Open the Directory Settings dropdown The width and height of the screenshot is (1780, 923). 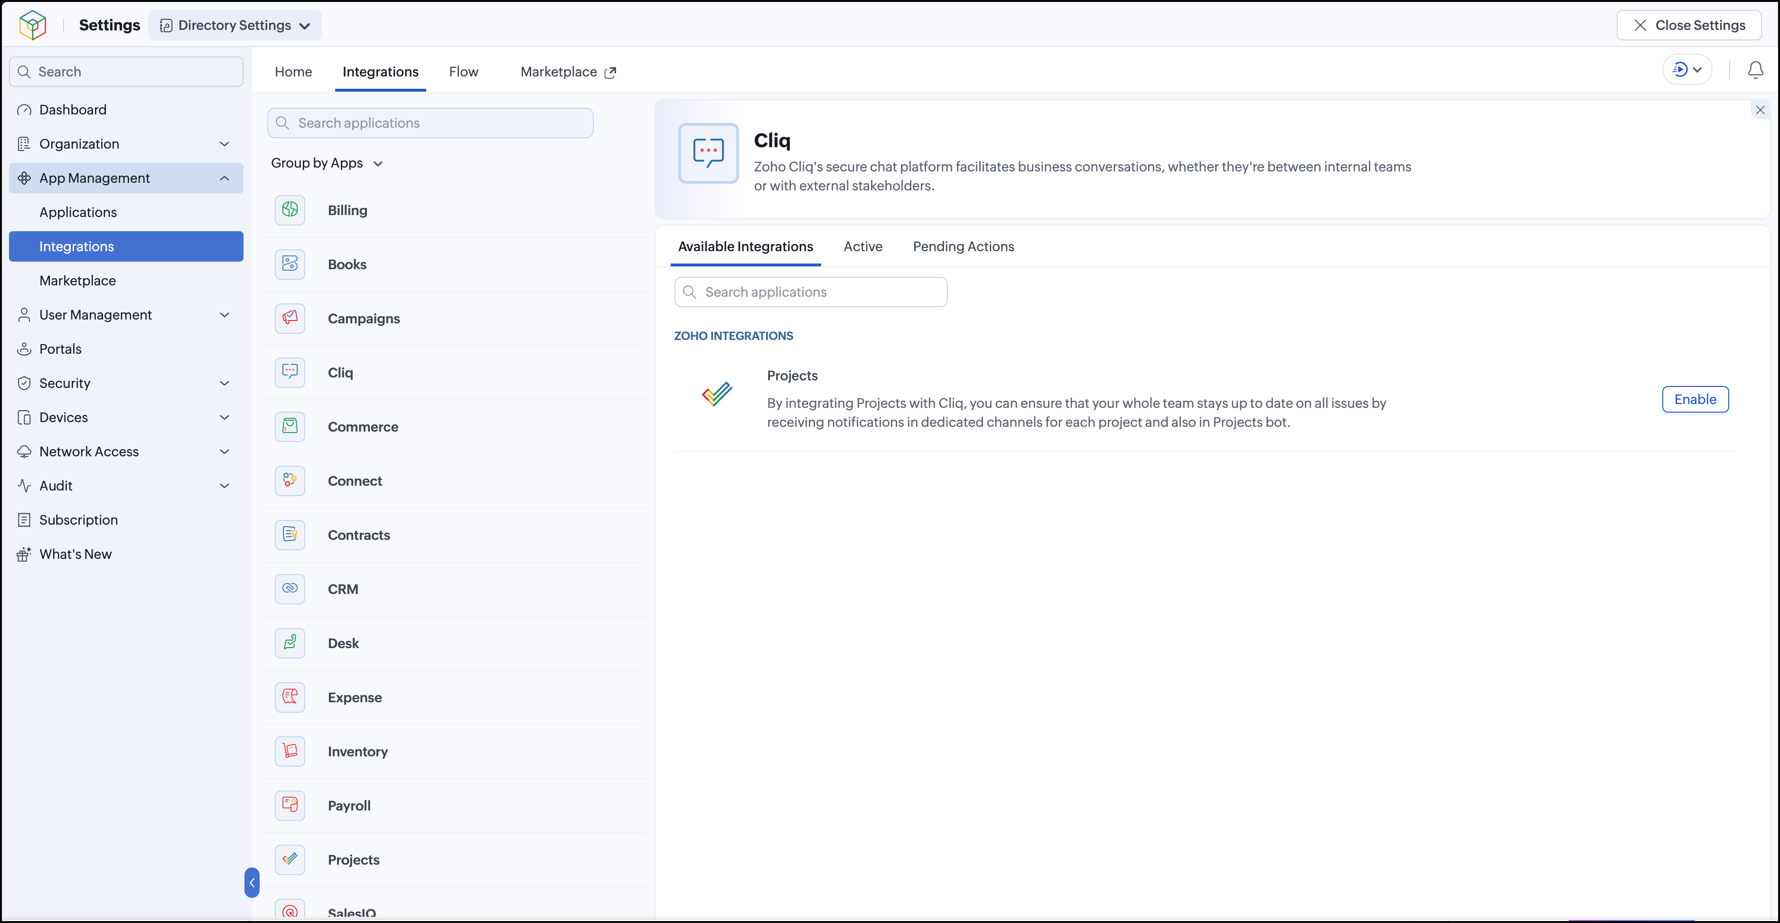click(x=235, y=26)
